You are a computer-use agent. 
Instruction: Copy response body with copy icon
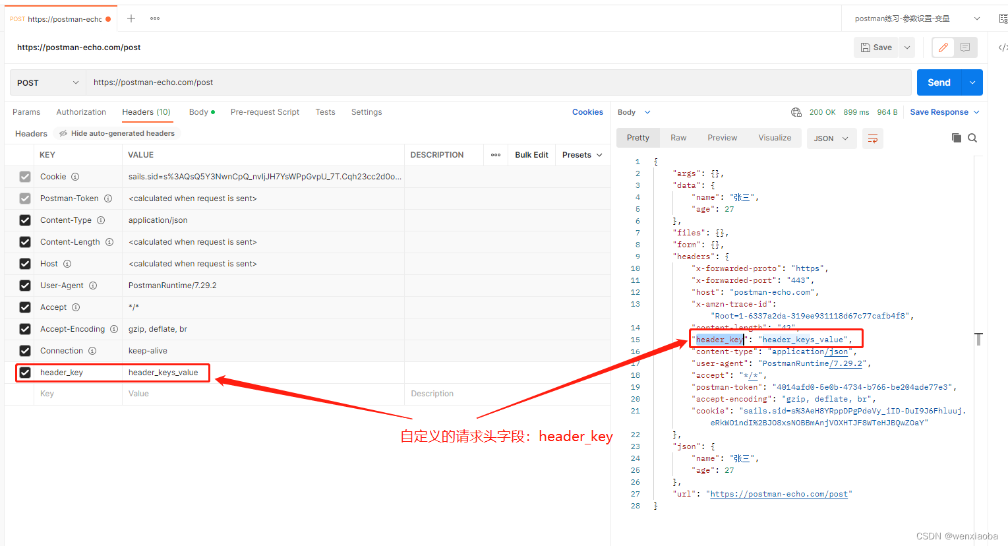click(x=957, y=138)
